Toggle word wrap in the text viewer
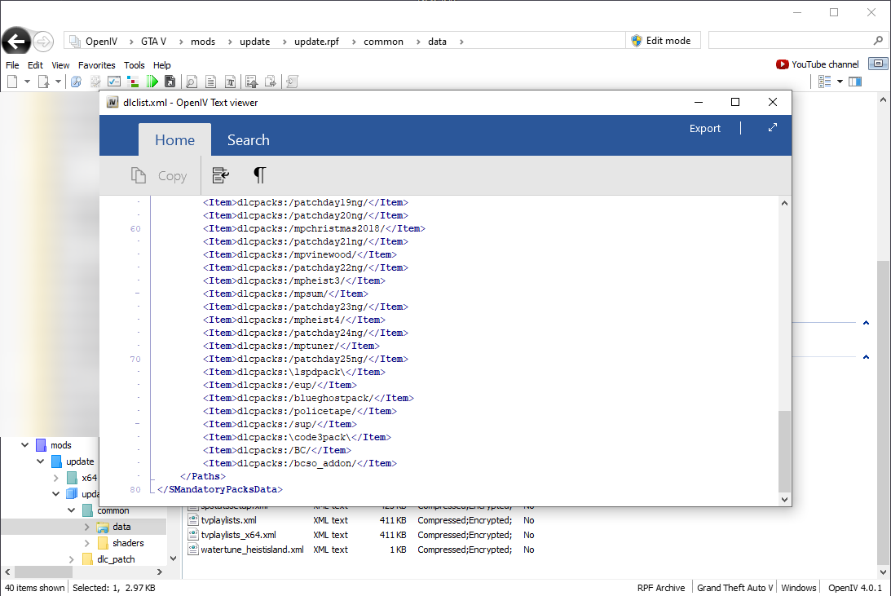 tap(220, 175)
